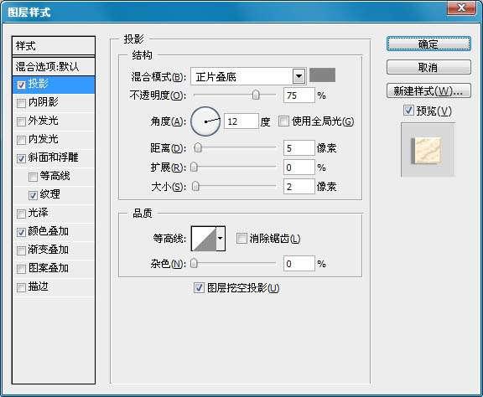This screenshot has height=397, width=483.
Task: Open the 等高线 contour picker arrow
Action: [221, 238]
